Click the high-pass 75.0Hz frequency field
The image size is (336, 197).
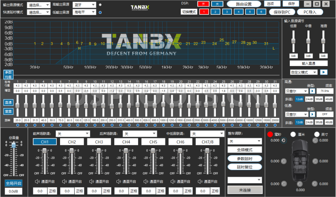tap(325, 91)
